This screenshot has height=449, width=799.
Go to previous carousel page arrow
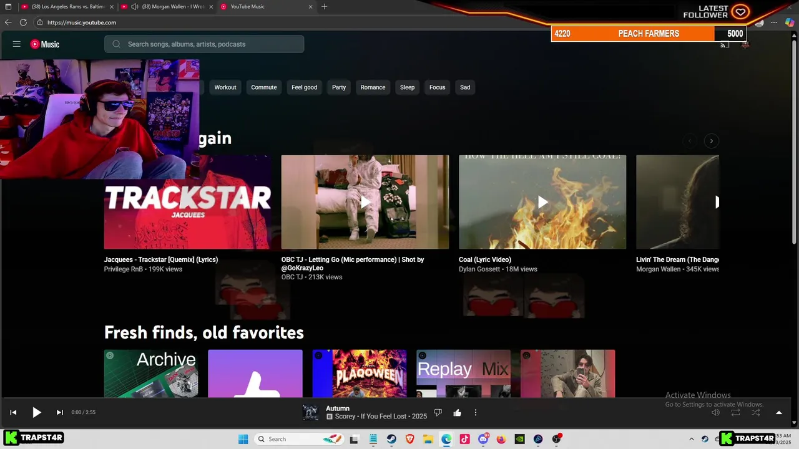click(x=690, y=141)
